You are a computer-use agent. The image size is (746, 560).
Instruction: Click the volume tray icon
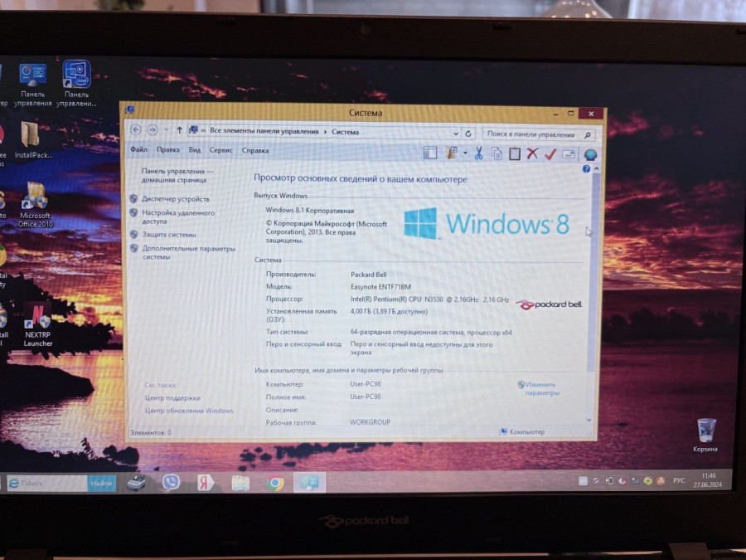622,481
